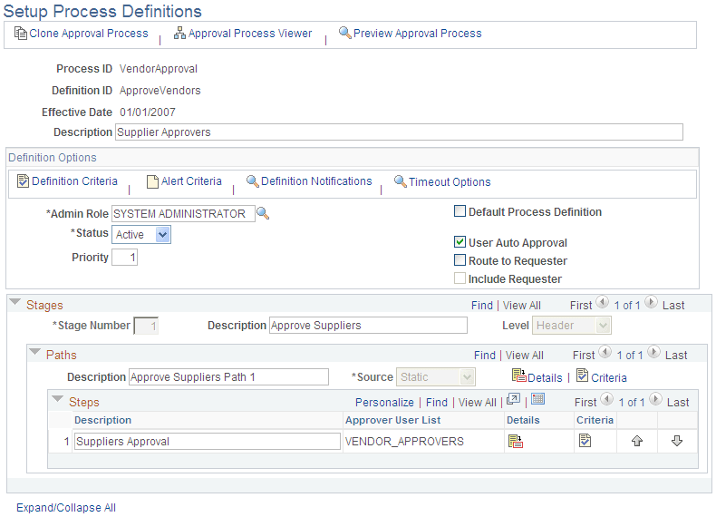This screenshot has height=517, width=716.
Task: Click the Steps Description column header
Action: coord(102,420)
